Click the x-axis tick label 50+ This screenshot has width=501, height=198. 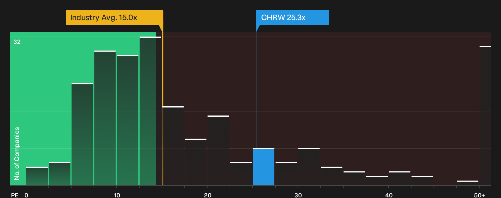[x=480, y=195]
